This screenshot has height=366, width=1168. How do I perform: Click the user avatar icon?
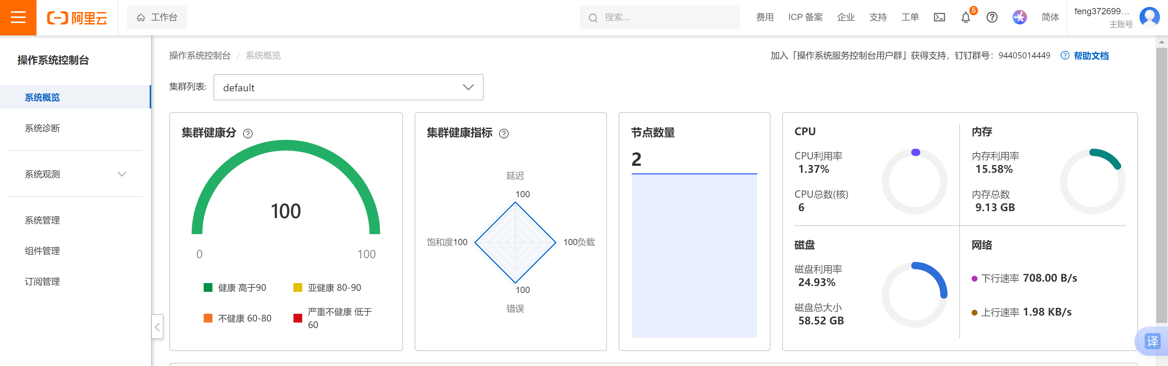point(1149,17)
